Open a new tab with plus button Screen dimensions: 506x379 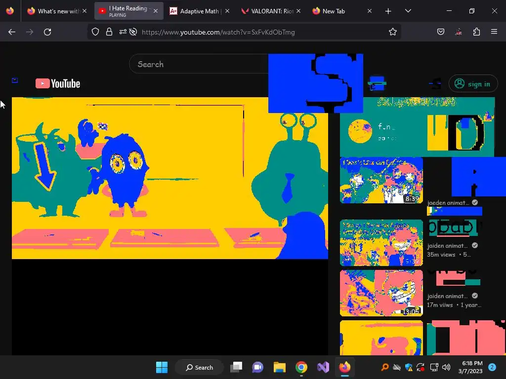click(x=388, y=11)
